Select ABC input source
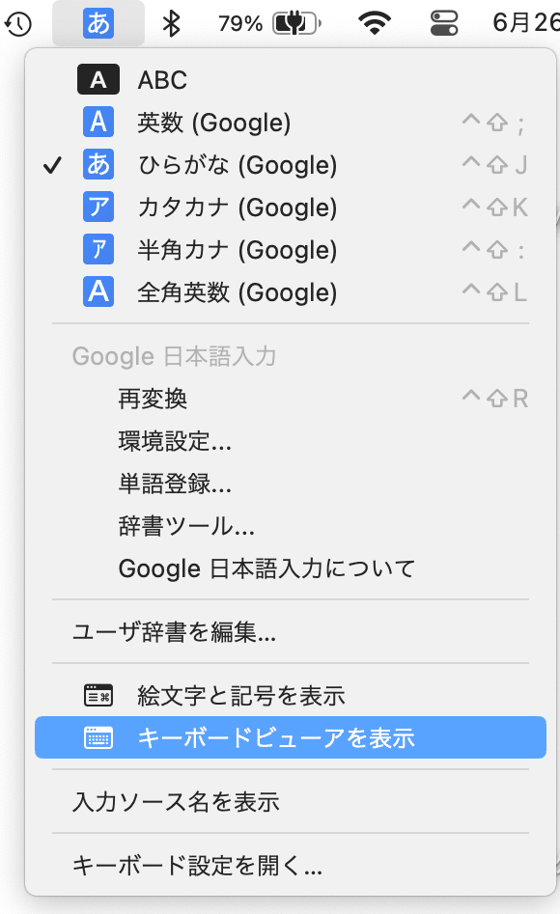This screenshot has width=560, height=914. pyautogui.click(x=291, y=80)
